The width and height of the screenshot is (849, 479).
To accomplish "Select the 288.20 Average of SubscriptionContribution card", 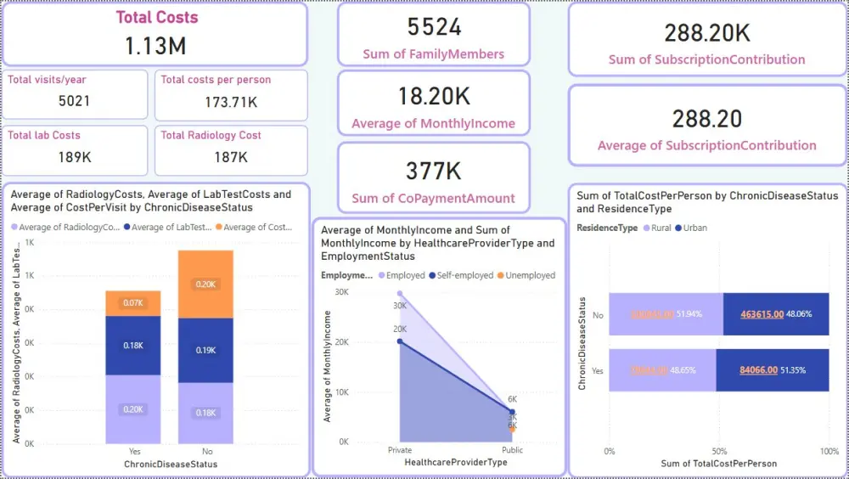I will pyautogui.click(x=706, y=126).
